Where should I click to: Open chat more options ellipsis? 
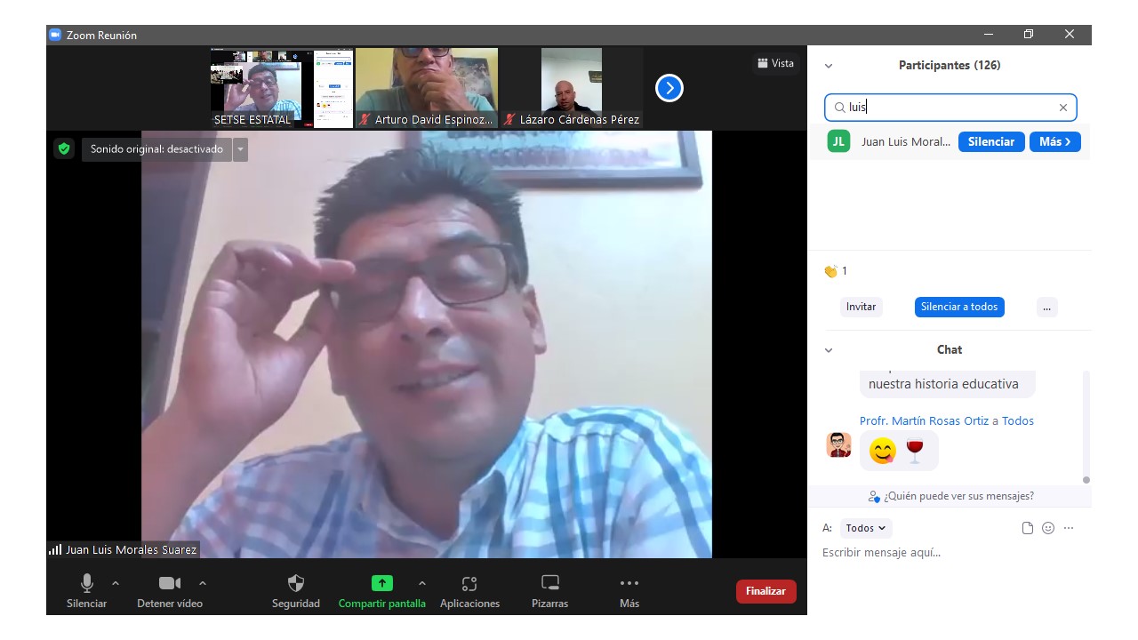[x=1069, y=528]
